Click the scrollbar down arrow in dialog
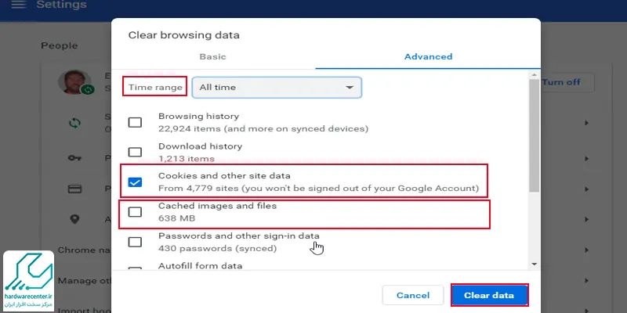The width and height of the screenshot is (627, 313). [534, 264]
